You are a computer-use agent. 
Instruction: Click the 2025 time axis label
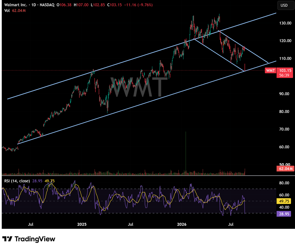pos(82,224)
